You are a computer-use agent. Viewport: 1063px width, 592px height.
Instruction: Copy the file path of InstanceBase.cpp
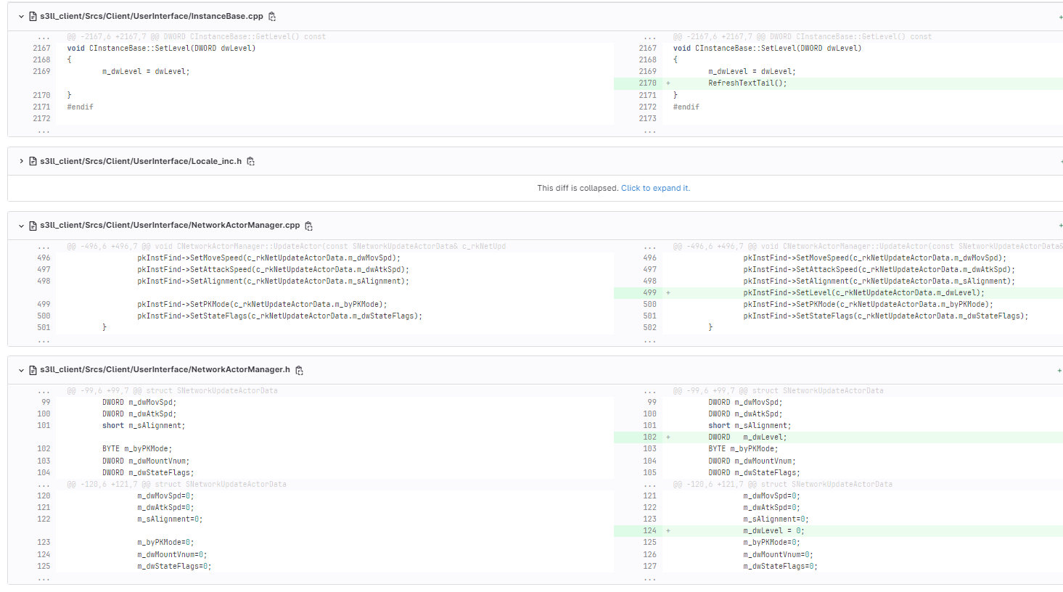click(x=272, y=15)
